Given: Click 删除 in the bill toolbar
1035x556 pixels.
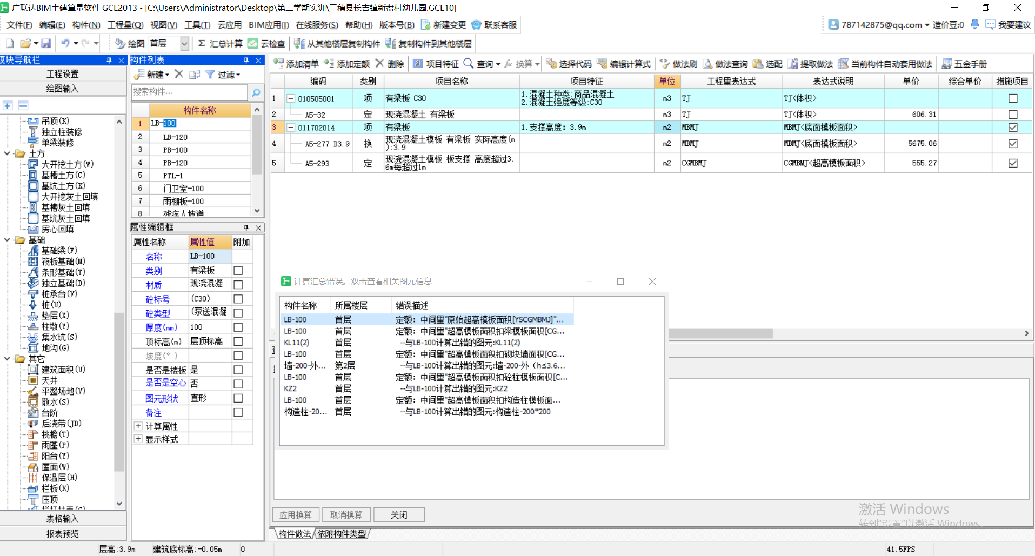Looking at the screenshot, I should pos(390,64).
